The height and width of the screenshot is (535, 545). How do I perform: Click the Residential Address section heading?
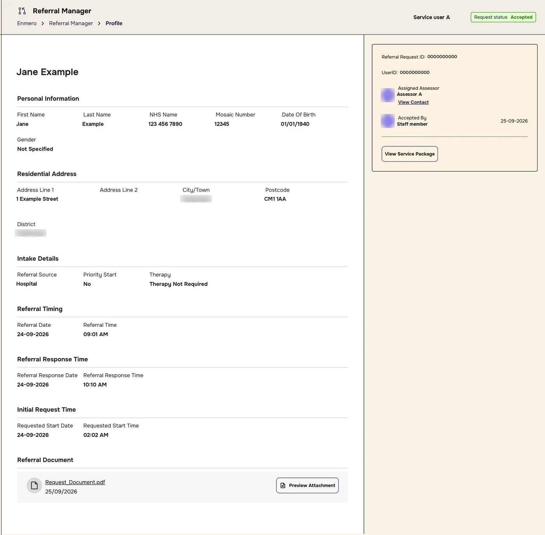[47, 174]
